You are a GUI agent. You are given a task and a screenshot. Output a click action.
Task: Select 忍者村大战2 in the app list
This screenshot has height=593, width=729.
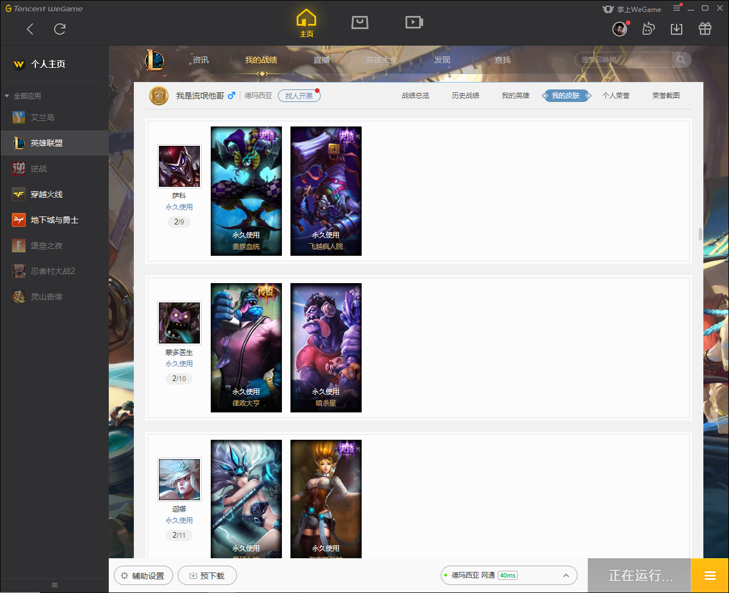pyautogui.click(x=54, y=271)
